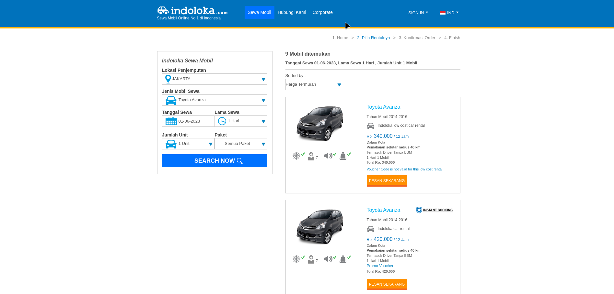Open the Jenis Mobil Sewa Toyota Avanza dropdown

tap(214, 100)
